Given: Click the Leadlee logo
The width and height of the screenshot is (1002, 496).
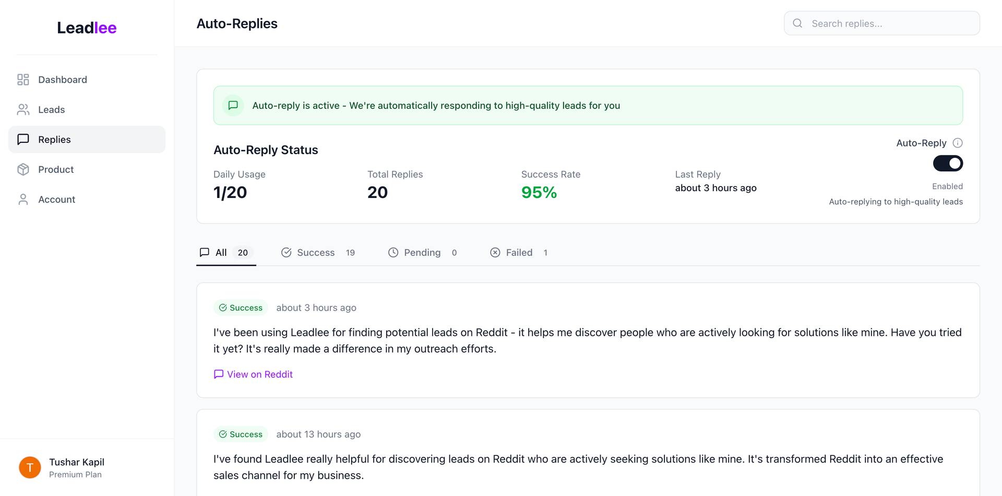Looking at the screenshot, I should click(87, 28).
